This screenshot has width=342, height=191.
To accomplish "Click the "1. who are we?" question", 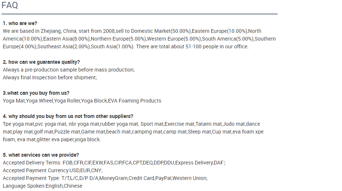I will [x=20, y=23].
